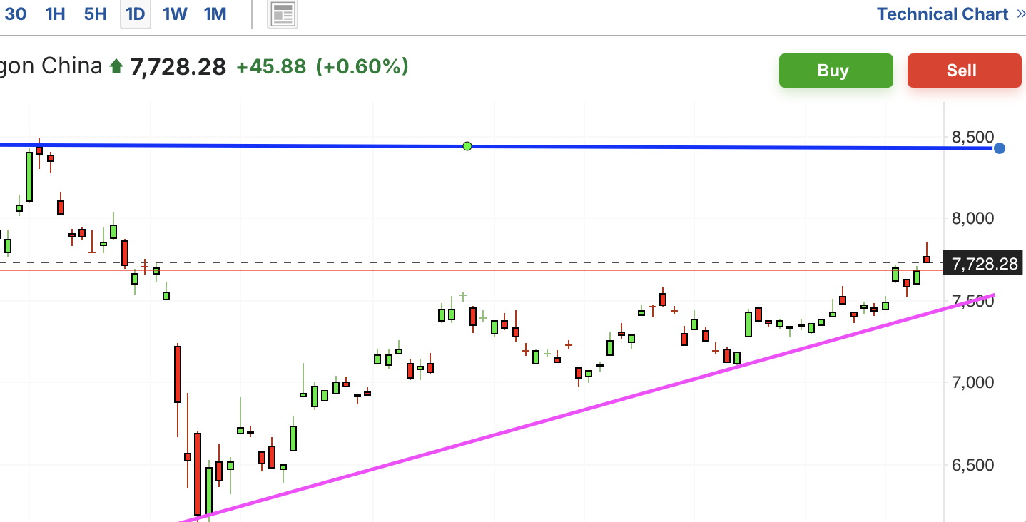This screenshot has width=1026, height=522.
Task: Select the 30 minute timeframe
Action: tap(15, 14)
